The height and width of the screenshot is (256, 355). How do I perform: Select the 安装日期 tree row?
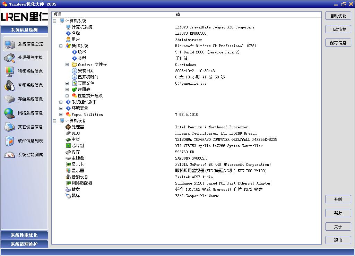click(x=83, y=71)
